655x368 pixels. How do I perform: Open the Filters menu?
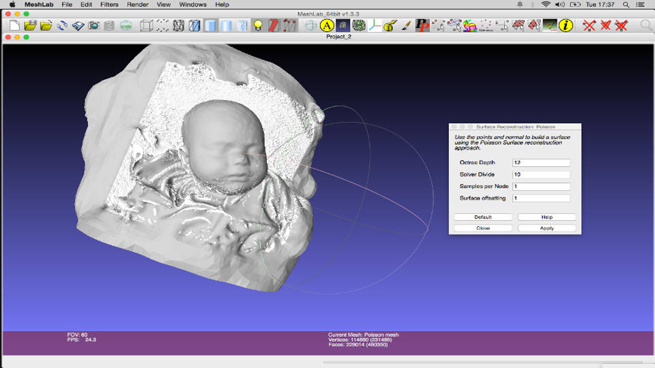point(109,4)
